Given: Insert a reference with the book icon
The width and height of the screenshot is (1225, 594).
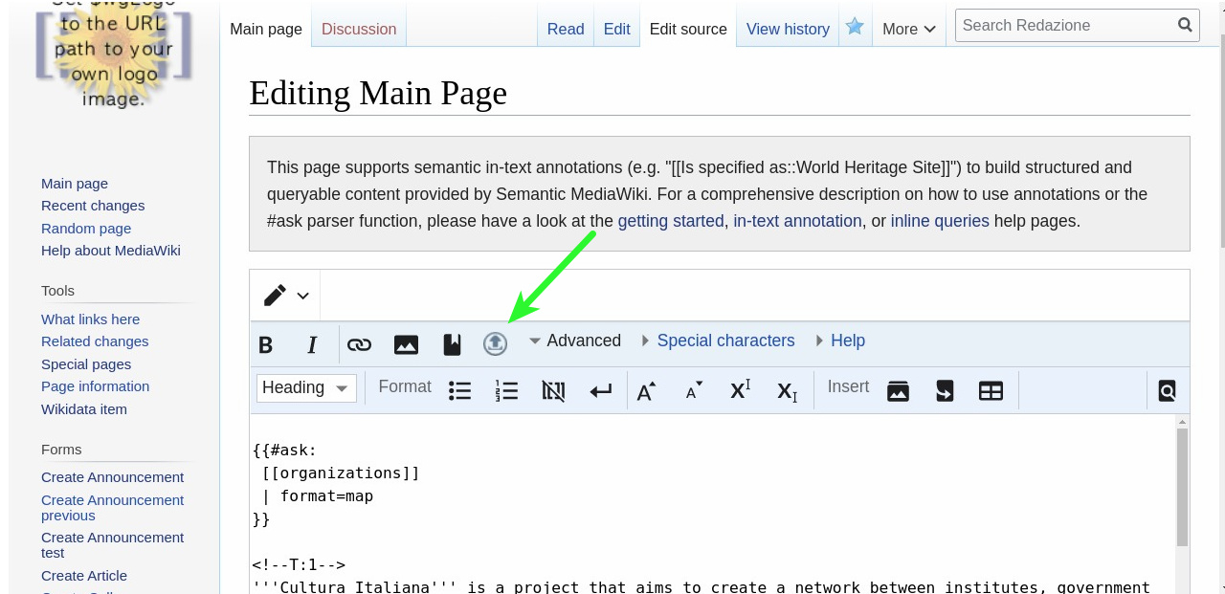Looking at the screenshot, I should [x=452, y=344].
